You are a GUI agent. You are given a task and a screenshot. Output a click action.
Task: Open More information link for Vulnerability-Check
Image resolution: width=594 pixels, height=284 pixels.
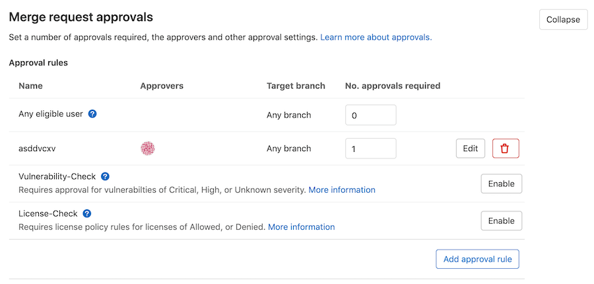(x=342, y=190)
